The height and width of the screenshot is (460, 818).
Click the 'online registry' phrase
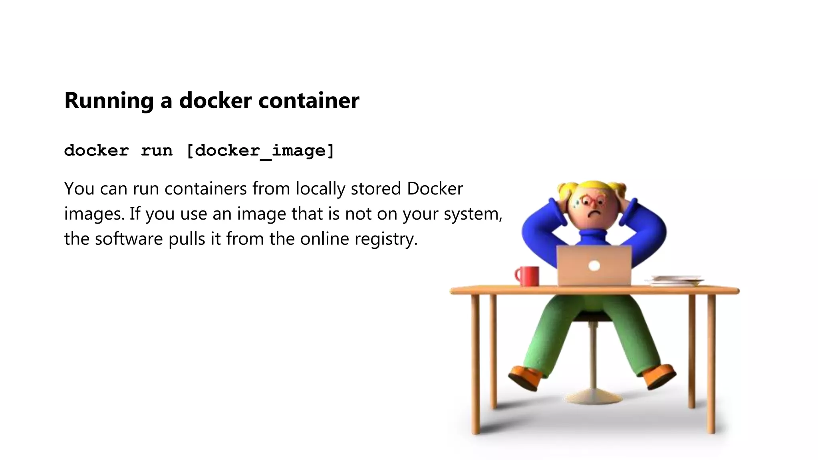(x=359, y=239)
